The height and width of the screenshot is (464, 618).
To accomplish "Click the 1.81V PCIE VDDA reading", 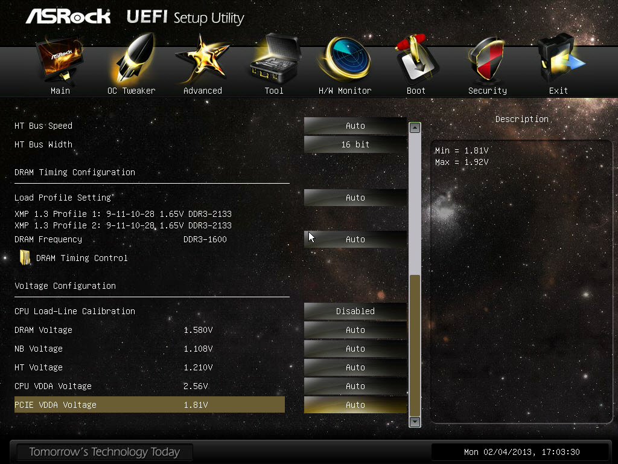I will point(196,405).
